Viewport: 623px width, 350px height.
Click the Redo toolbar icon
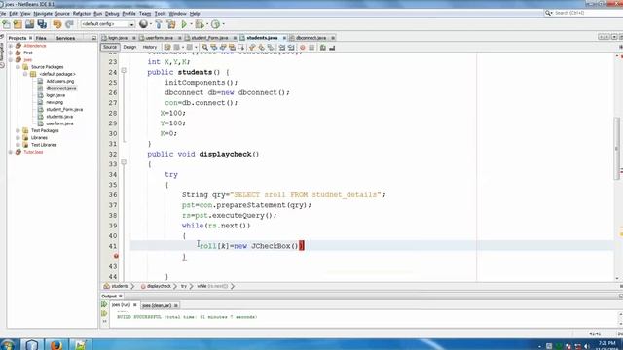[x=69, y=24]
